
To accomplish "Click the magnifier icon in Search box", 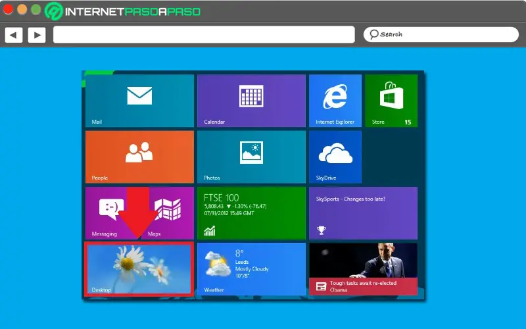I will click(x=373, y=34).
